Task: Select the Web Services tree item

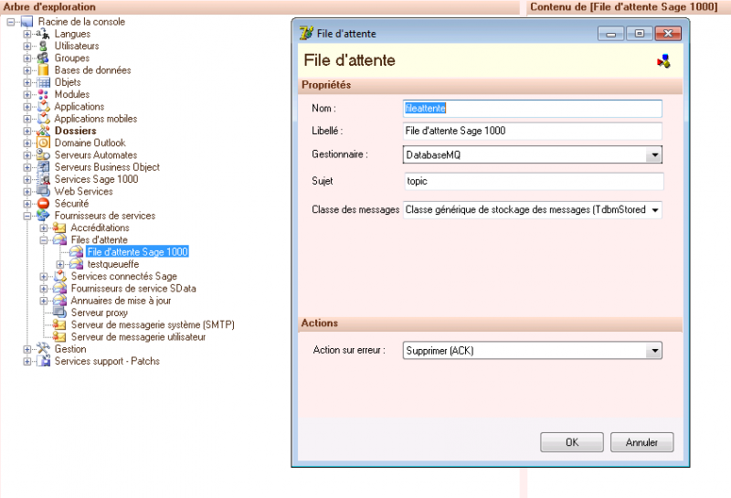Action: click(x=83, y=191)
